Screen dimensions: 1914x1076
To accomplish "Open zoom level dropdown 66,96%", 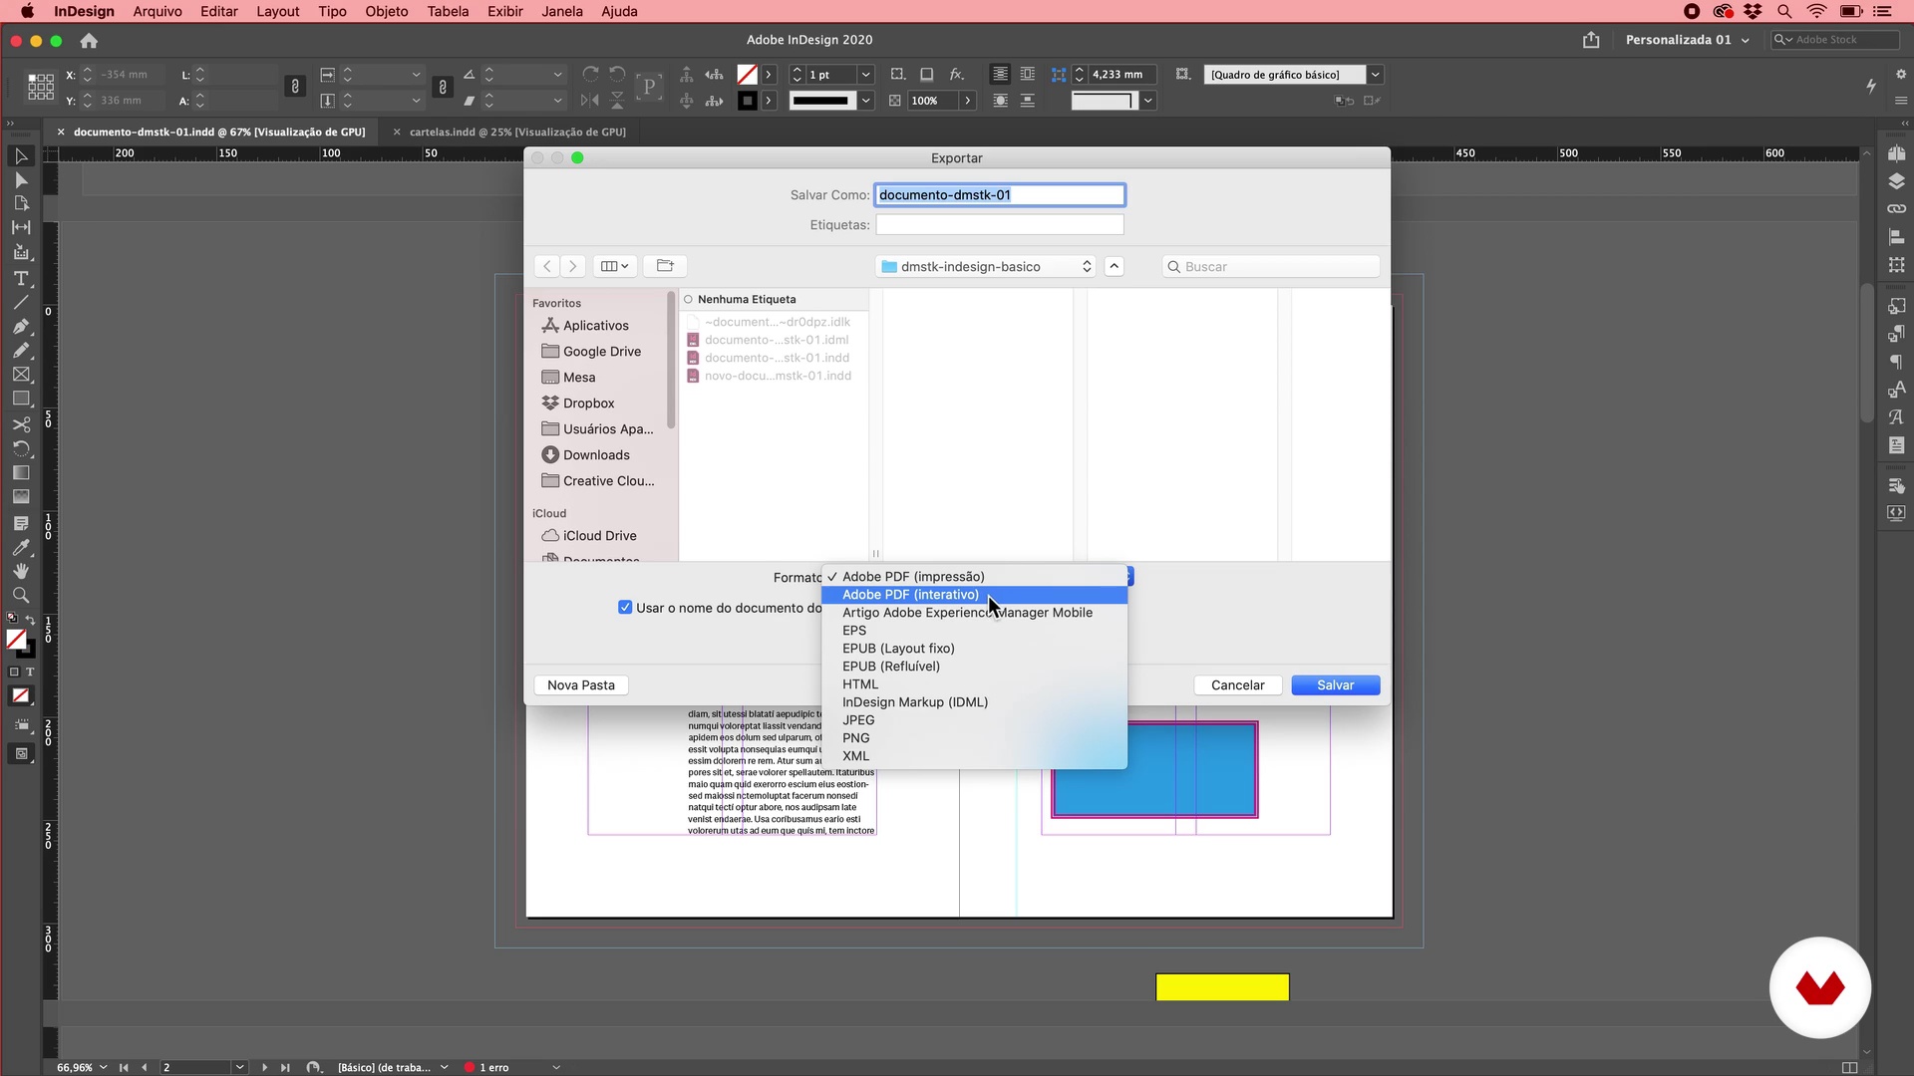I will pyautogui.click(x=103, y=1067).
